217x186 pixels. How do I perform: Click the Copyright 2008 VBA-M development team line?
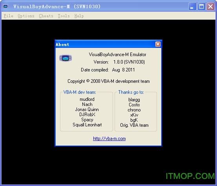click(109, 81)
